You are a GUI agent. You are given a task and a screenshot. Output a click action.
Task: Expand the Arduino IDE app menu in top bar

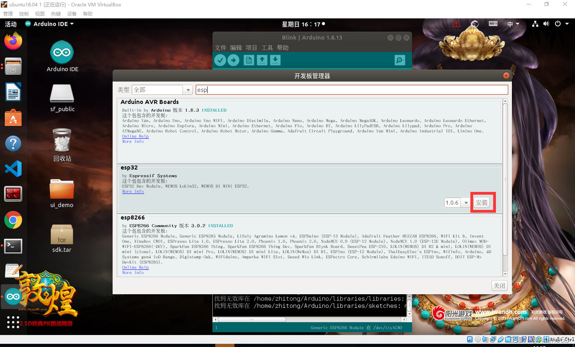[50, 24]
